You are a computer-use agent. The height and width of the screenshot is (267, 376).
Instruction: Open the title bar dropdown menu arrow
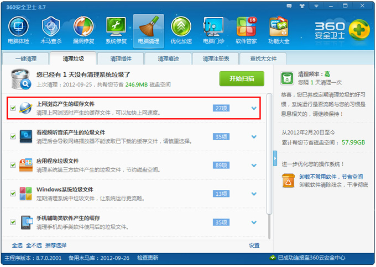point(316,6)
